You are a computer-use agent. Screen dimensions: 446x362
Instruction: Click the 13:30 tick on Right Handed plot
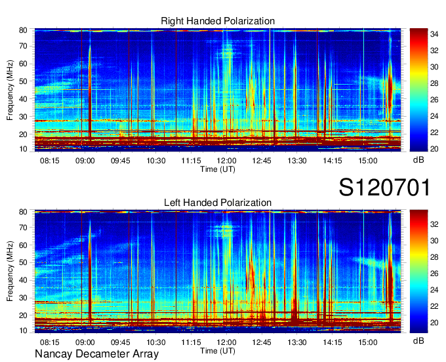(297, 161)
